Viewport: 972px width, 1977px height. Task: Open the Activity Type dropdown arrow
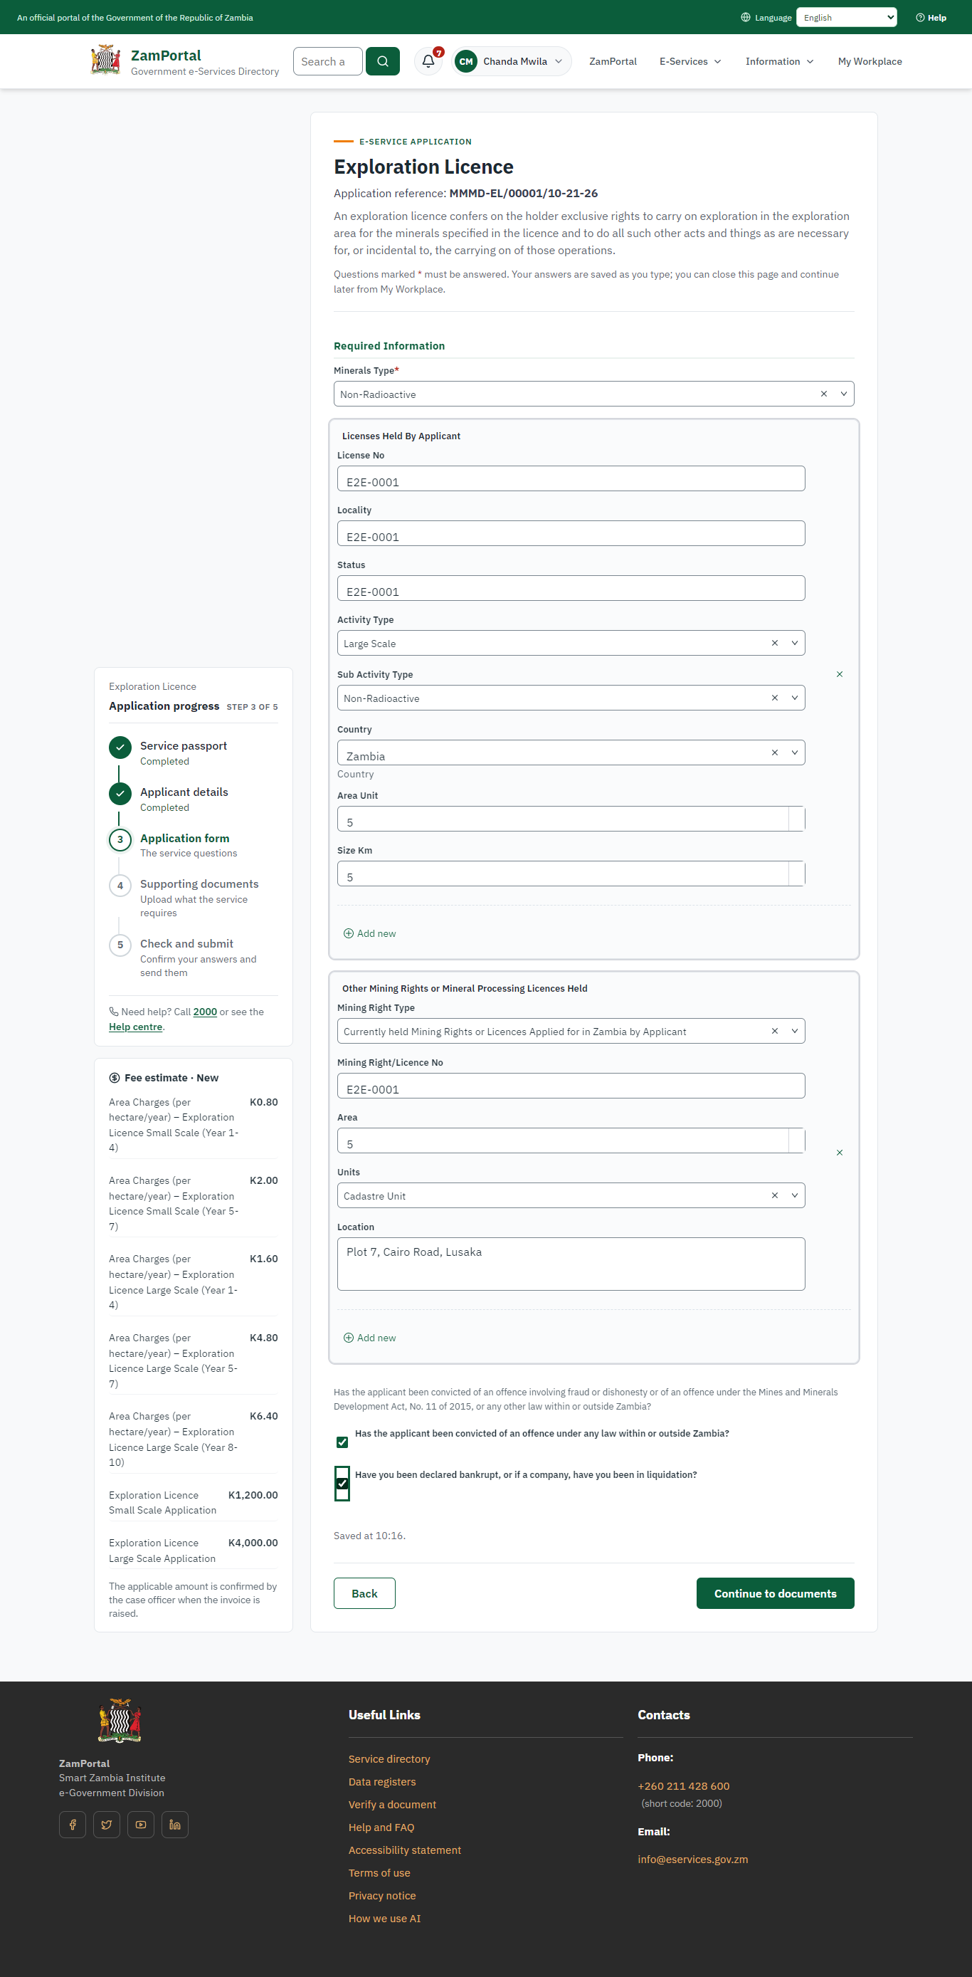click(794, 643)
